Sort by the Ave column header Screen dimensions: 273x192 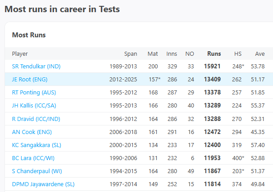[x=260, y=54]
